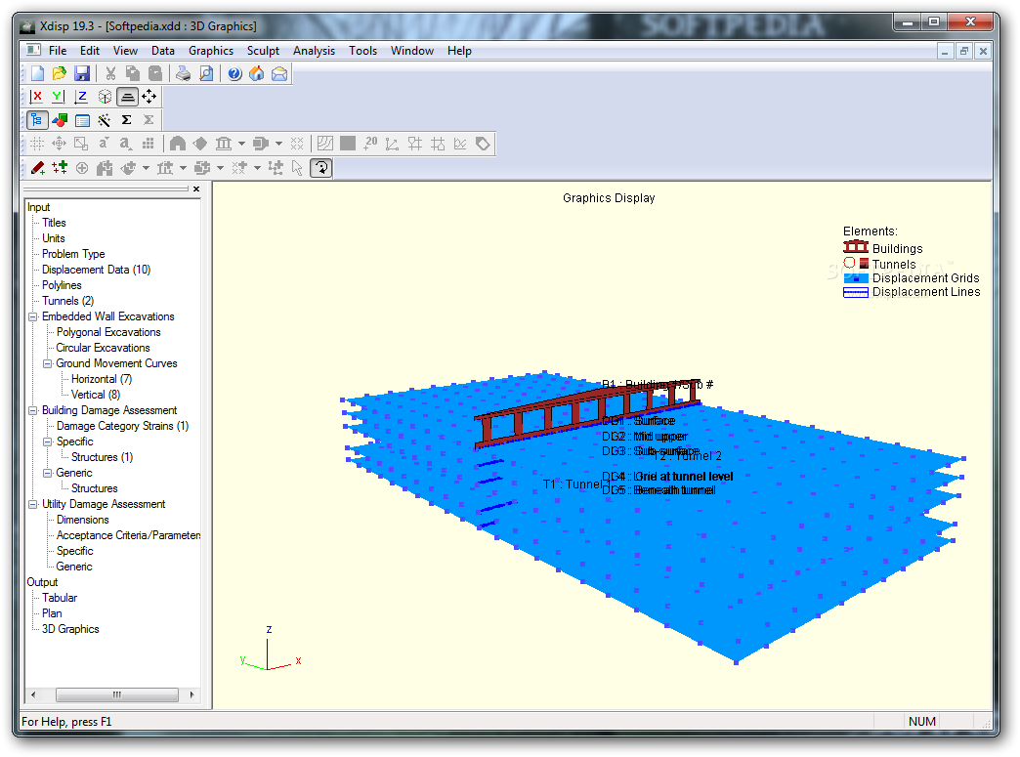Collapse the Specific node under Building Damage

tap(47, 442)
